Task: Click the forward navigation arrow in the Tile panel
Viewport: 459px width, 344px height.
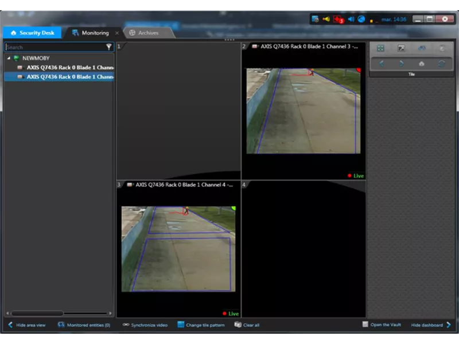Action: click(x=402, y=64)
